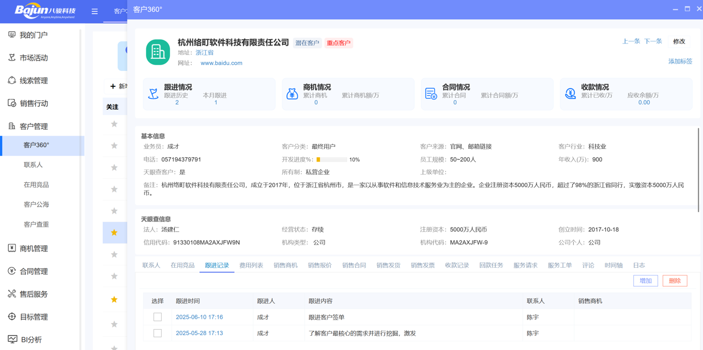
Task: Check the box for 2025-06-10 follow-up record
Action: (158, 317)
